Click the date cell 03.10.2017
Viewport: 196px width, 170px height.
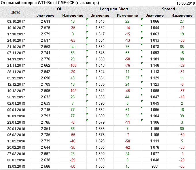tap(16, 22)
